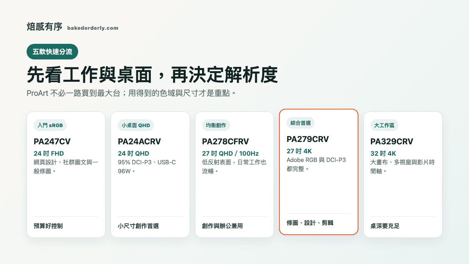
Task: Select the 大工作區 tag
Action: (x=385, y=125)
